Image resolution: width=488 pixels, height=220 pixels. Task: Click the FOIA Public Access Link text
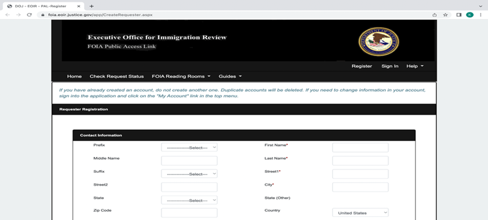click(122, 46)
